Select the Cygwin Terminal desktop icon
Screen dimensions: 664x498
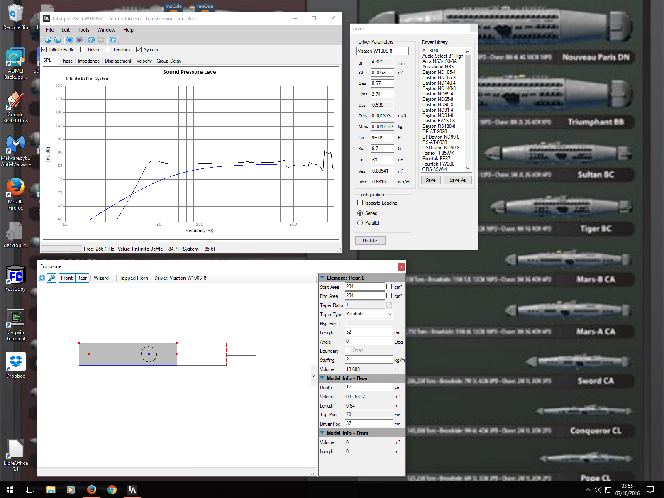[16, 325]
